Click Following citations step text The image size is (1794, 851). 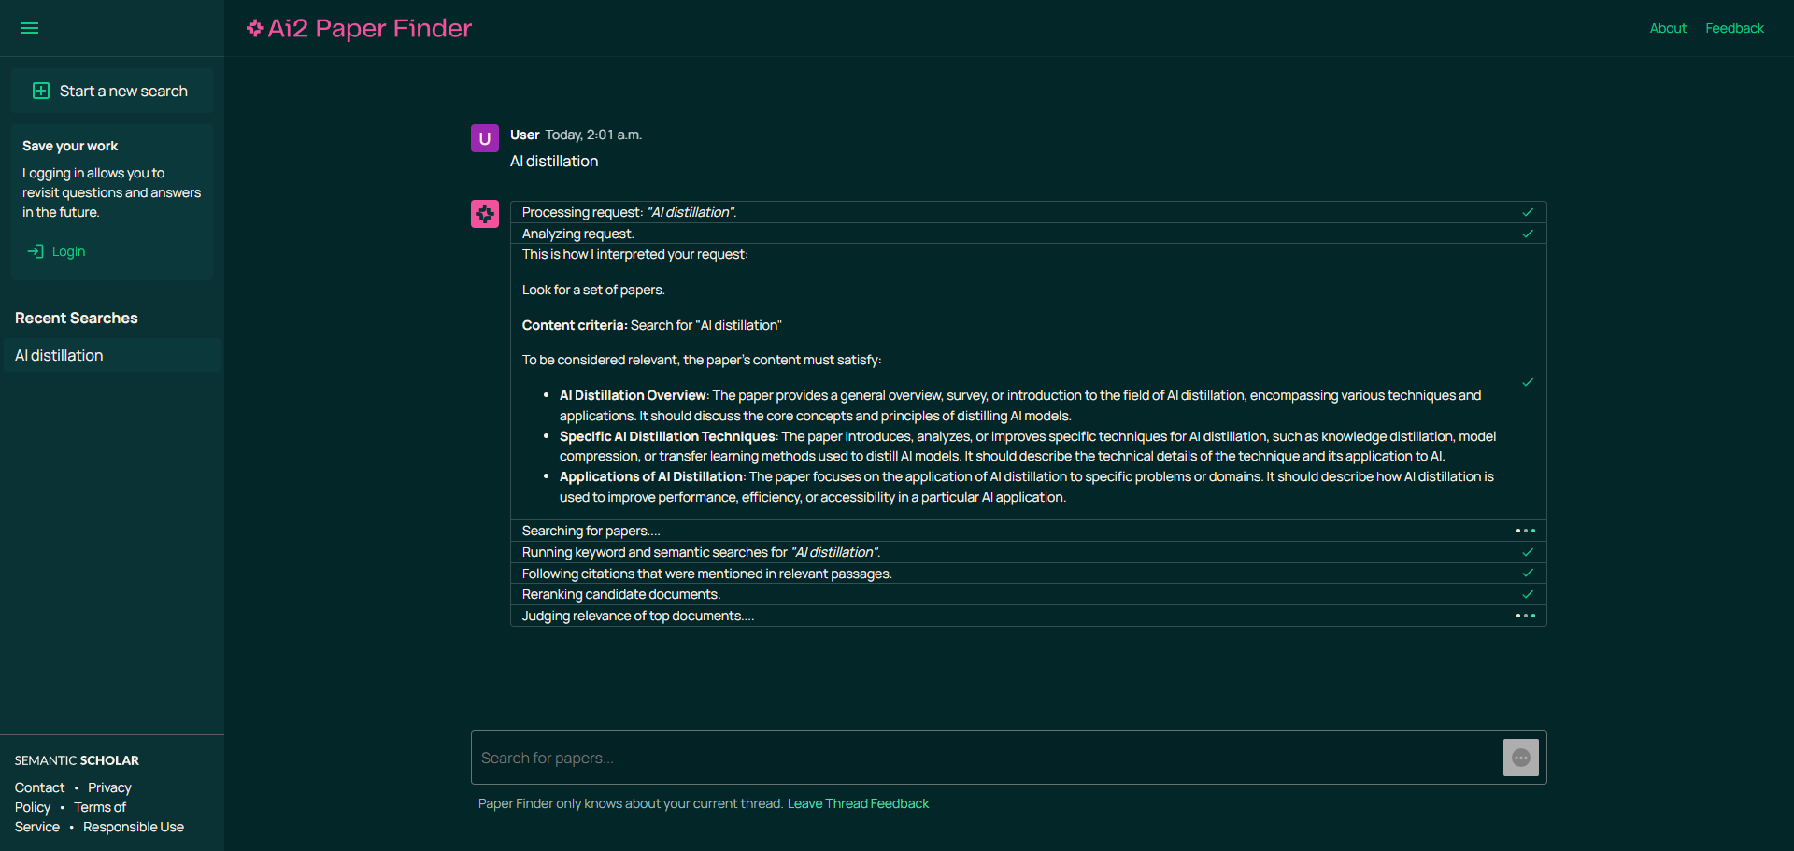(x=706, y=574)
